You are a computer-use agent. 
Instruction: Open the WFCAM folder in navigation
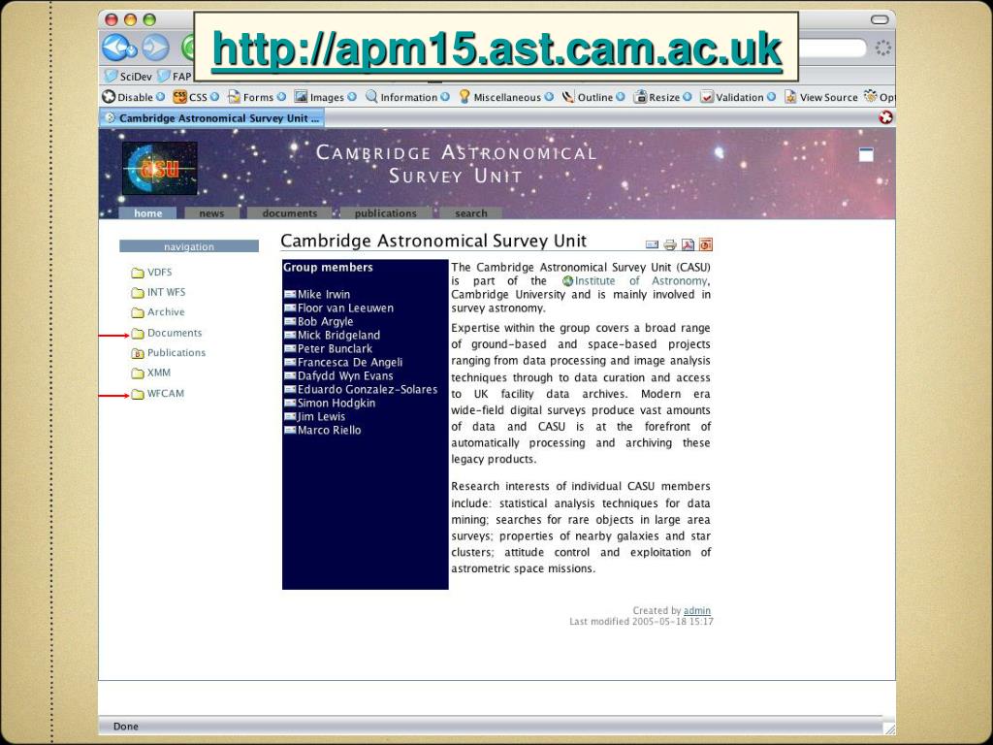point(158,394)
